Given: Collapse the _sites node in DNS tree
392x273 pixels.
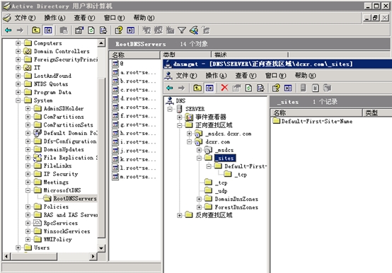Looking at the screenshot, I should coord(199,158).
